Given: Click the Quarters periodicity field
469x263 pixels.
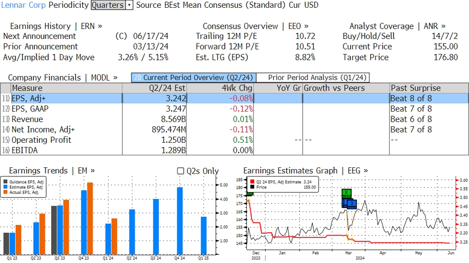Looking at the screenshot, I should 108,5.
